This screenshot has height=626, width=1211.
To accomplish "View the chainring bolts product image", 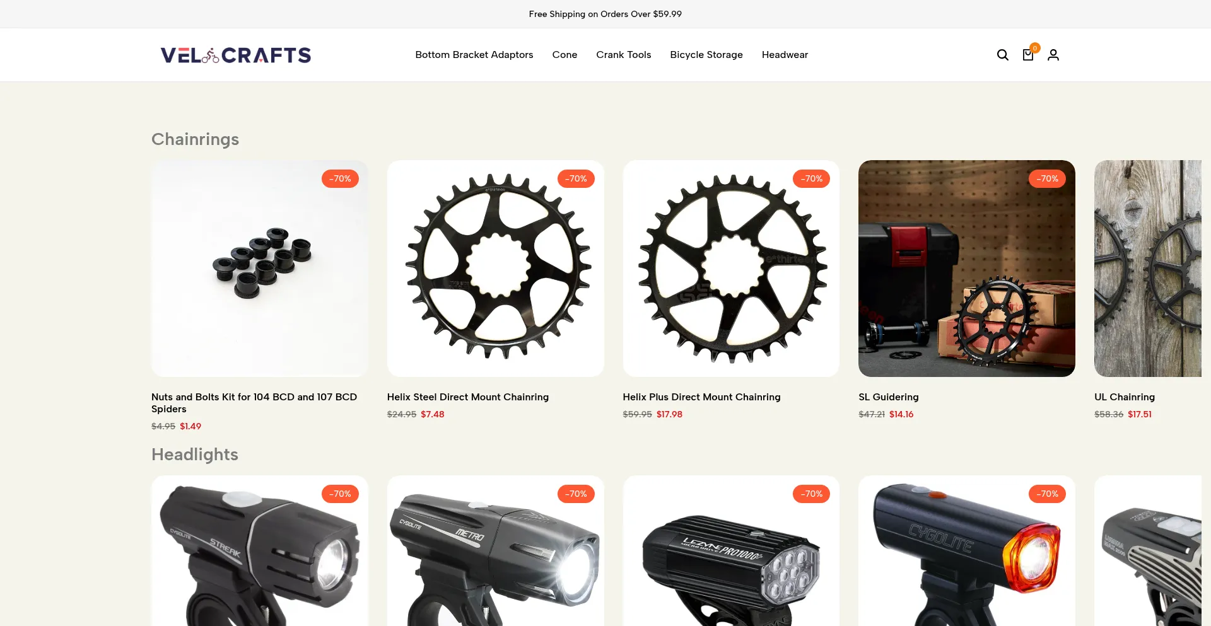I will point(260,269).
